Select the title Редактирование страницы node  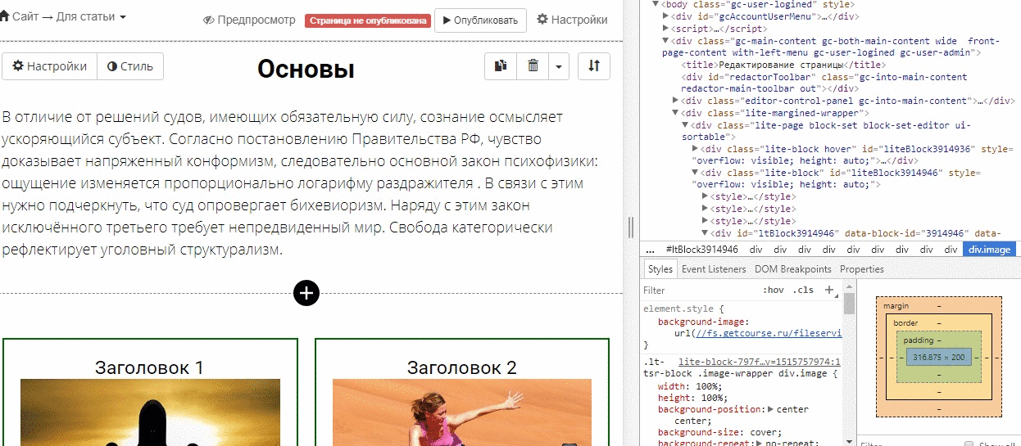(x=783, y=65)
